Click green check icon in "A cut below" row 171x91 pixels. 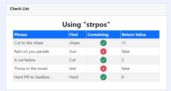coord(103,60)
